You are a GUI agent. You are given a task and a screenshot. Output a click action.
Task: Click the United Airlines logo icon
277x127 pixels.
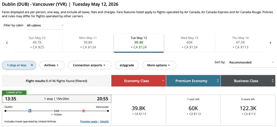30,111
